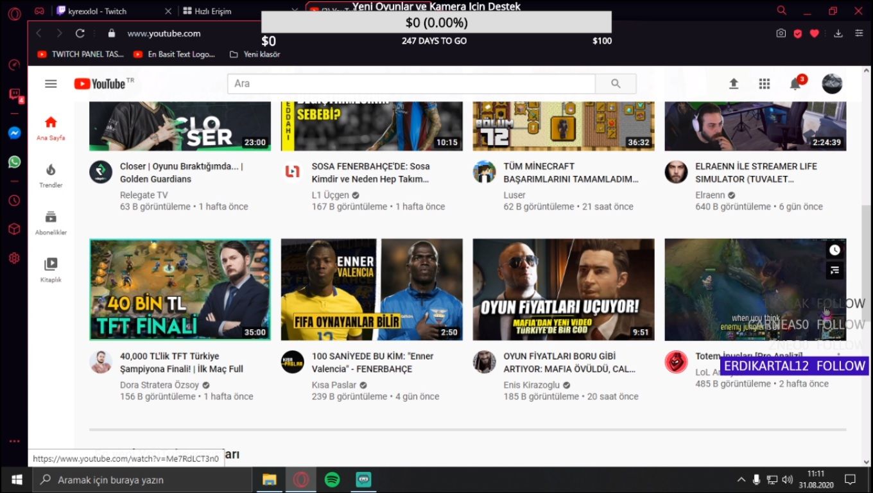Open Messenger in the browser sidebar
The width and height of the screenshot is (873, 493).
tap(14, 133)
